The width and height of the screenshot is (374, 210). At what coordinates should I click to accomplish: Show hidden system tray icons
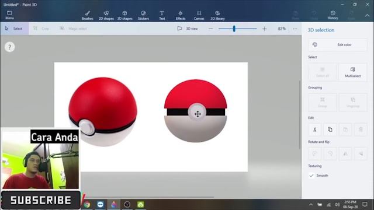click(311, 205)
